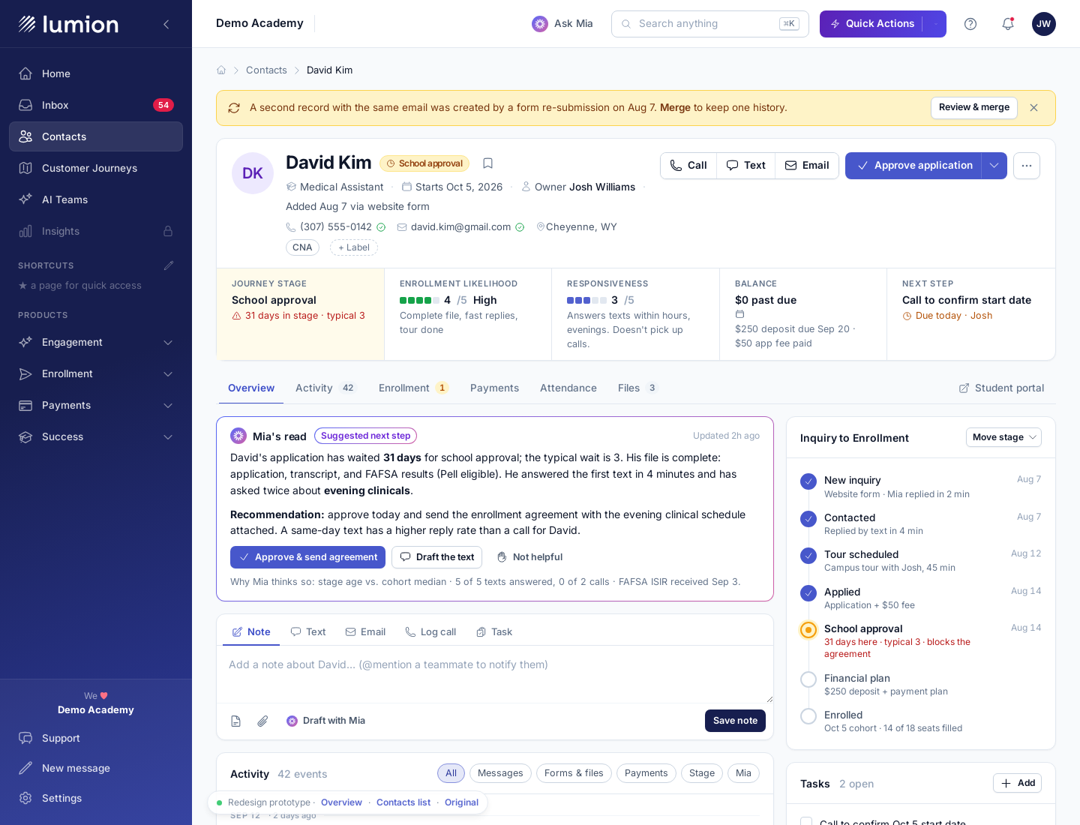Filter activity by Messages
This screenshot has height=825, width=1080.
500,773
